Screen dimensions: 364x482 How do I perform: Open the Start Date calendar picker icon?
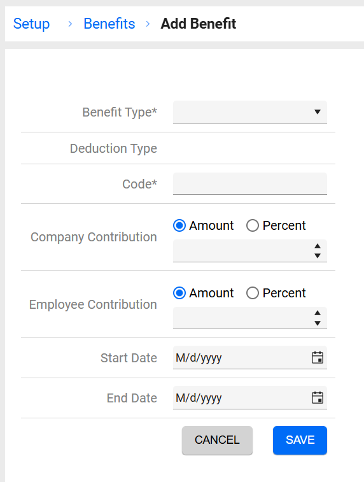318,357
